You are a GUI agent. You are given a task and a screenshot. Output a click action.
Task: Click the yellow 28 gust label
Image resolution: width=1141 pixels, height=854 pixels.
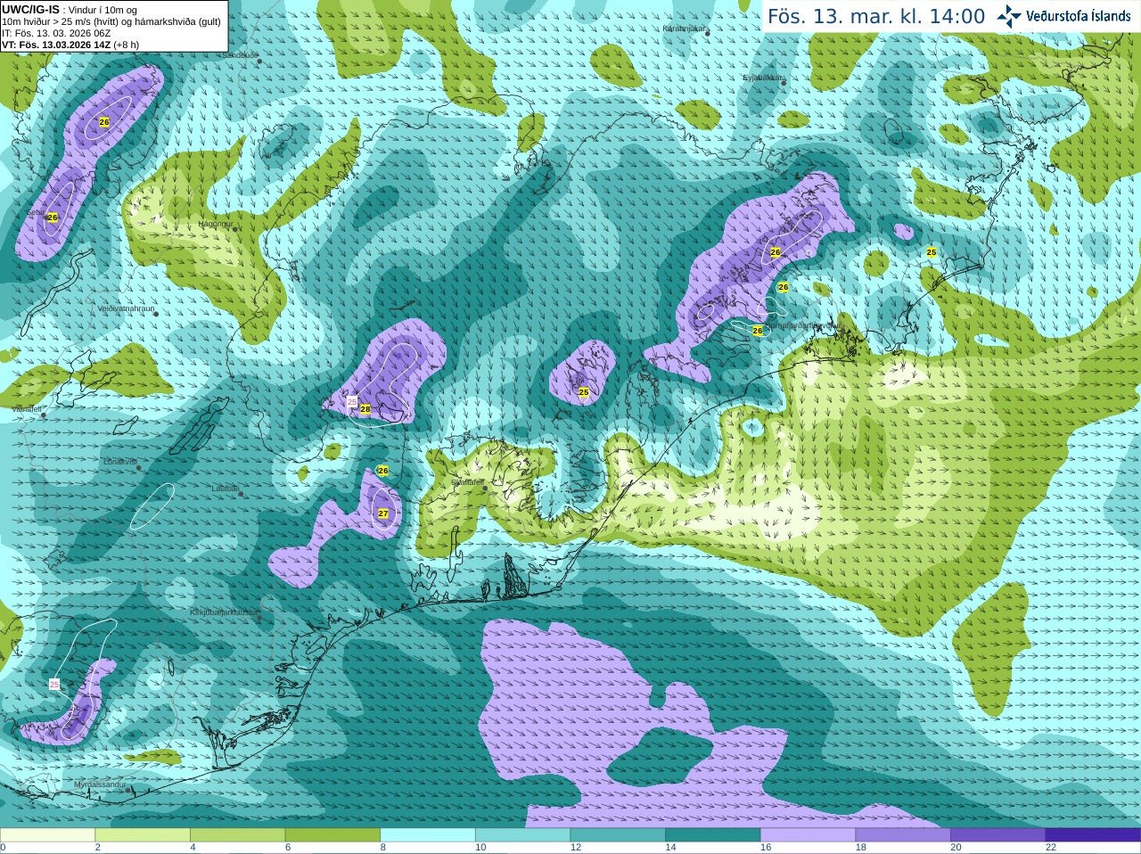pos(365,409)
